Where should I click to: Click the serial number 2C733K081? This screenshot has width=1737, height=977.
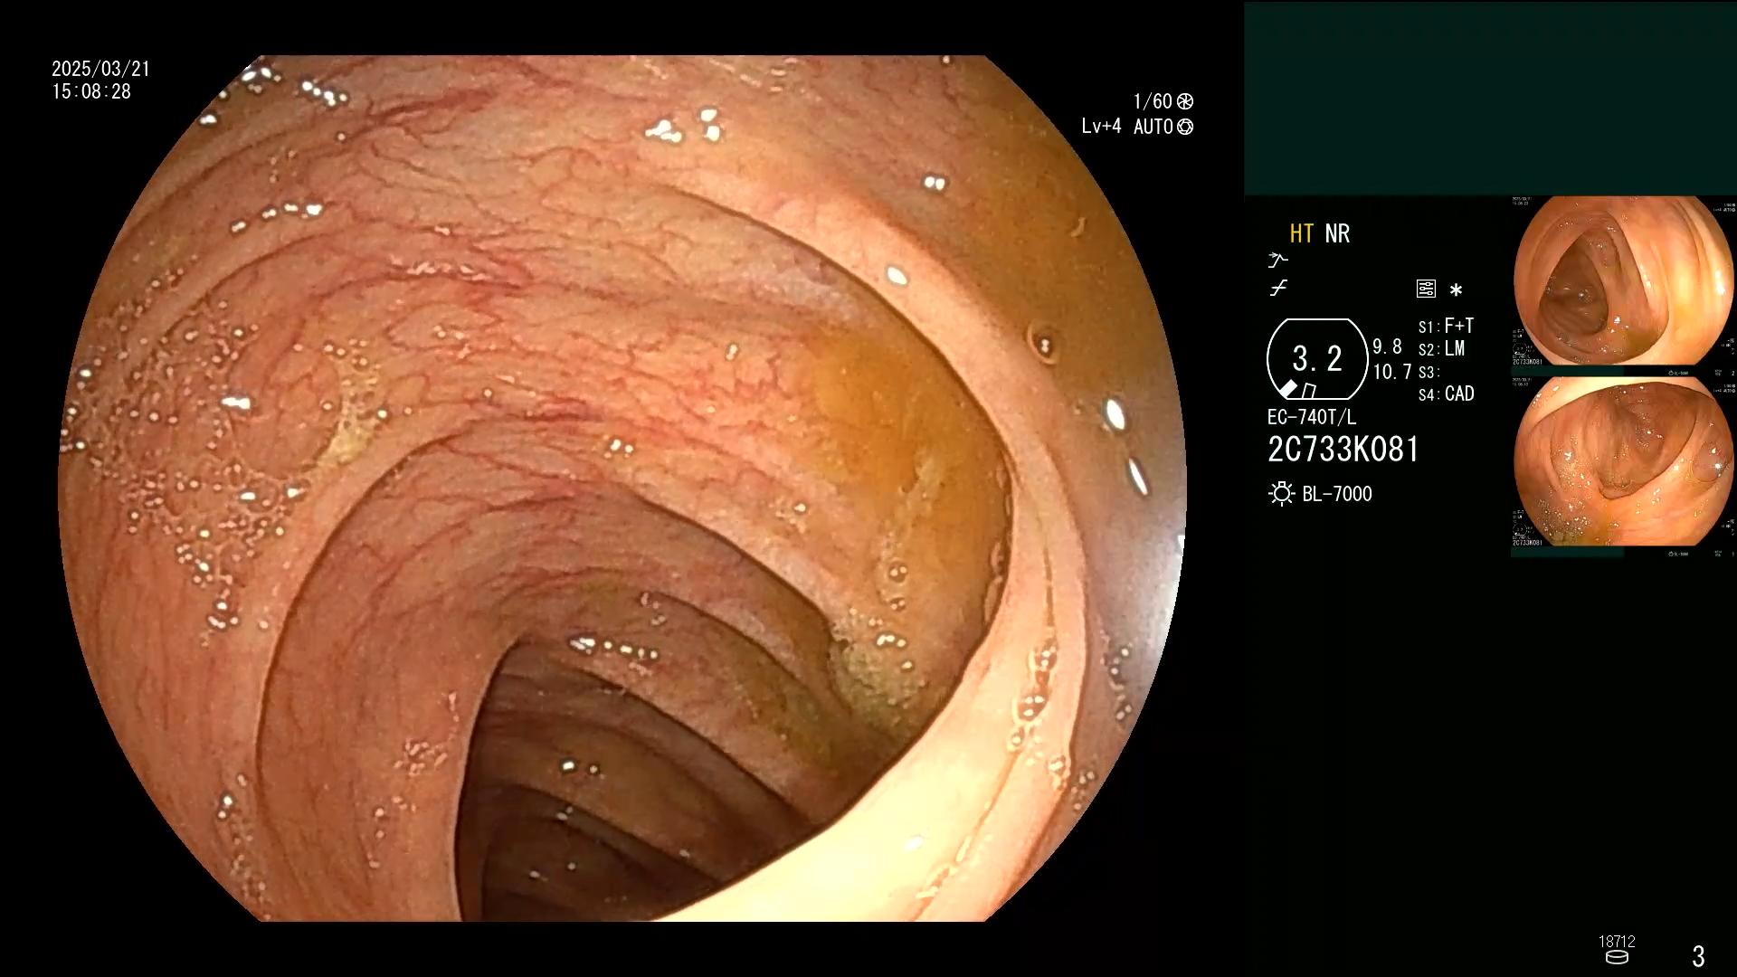(x=1343, y=450)
